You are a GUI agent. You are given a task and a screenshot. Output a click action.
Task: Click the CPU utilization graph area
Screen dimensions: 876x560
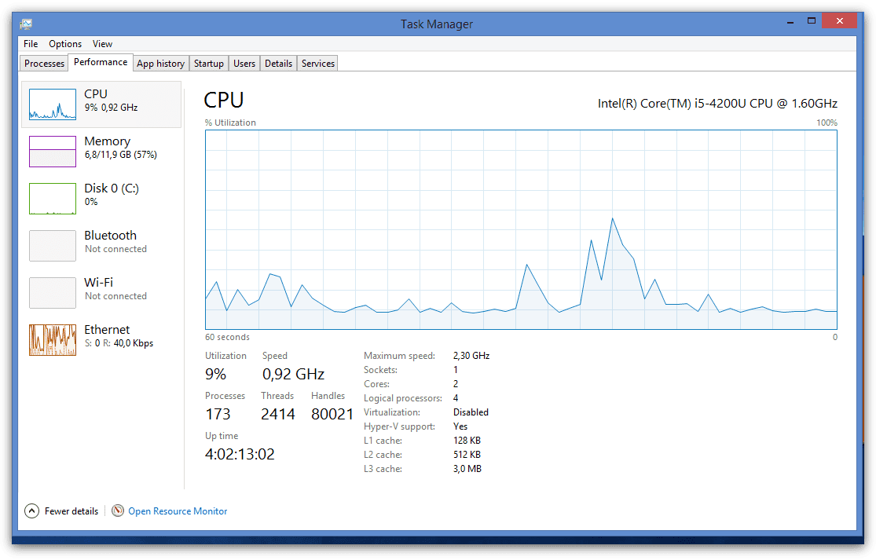coord(521,229)
